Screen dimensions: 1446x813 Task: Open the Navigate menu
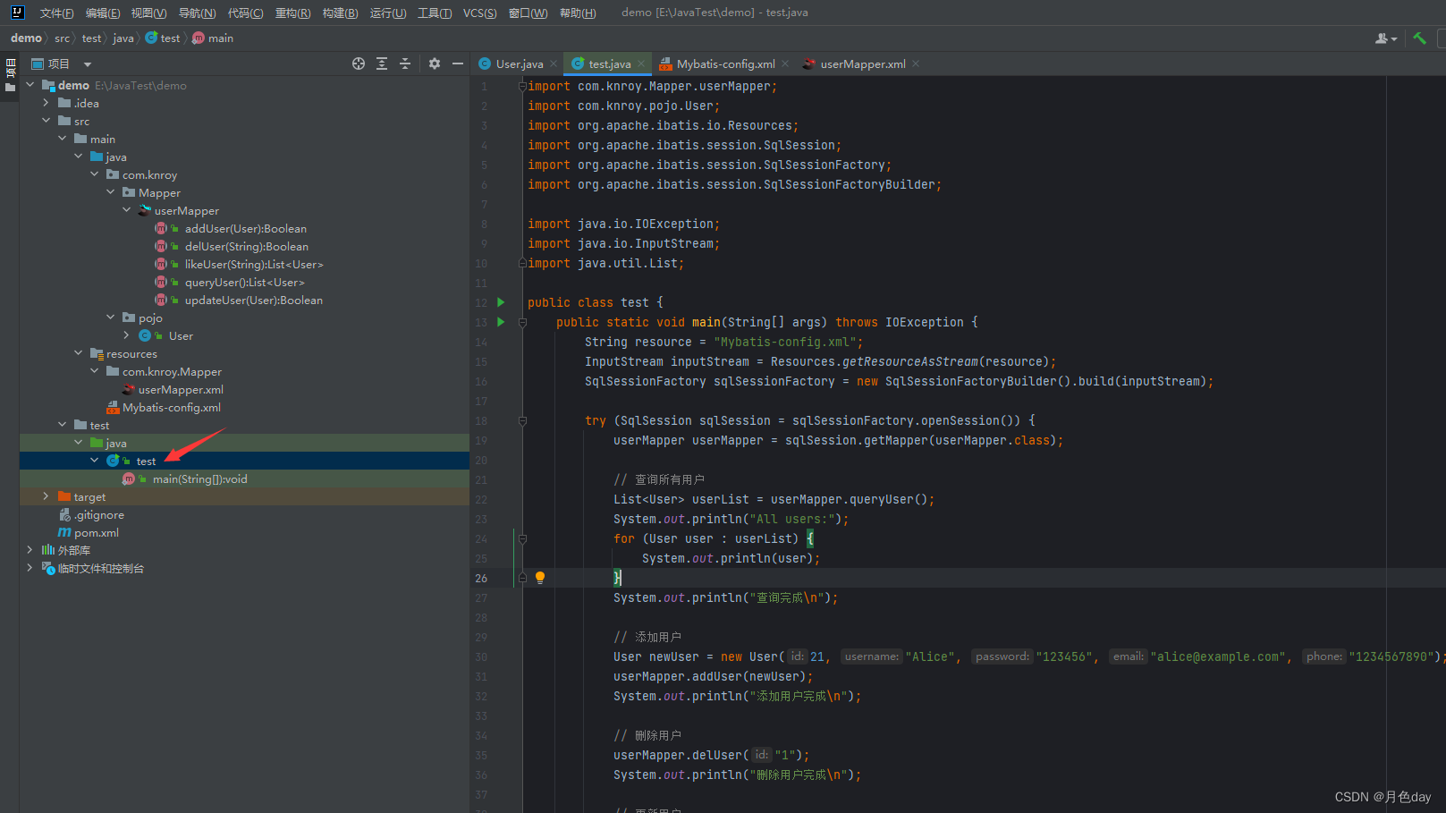click(x=197, y=13)
